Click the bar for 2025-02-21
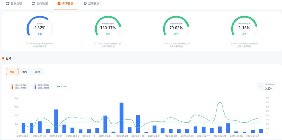This screenshot has height=140, width=282. click(220, 129)
